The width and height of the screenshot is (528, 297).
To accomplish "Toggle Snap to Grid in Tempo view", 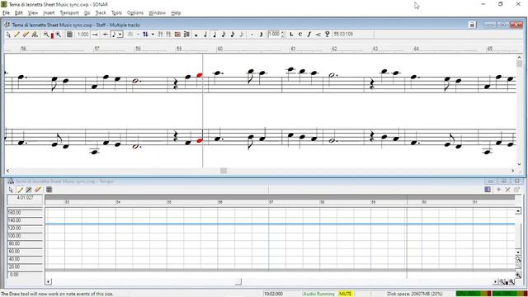I will [49, 190].
